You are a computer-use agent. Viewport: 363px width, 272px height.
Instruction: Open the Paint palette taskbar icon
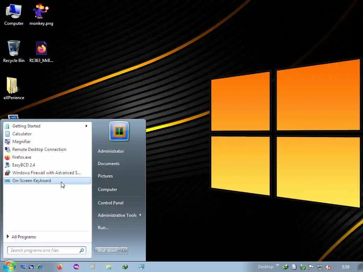tap(93, 267)
